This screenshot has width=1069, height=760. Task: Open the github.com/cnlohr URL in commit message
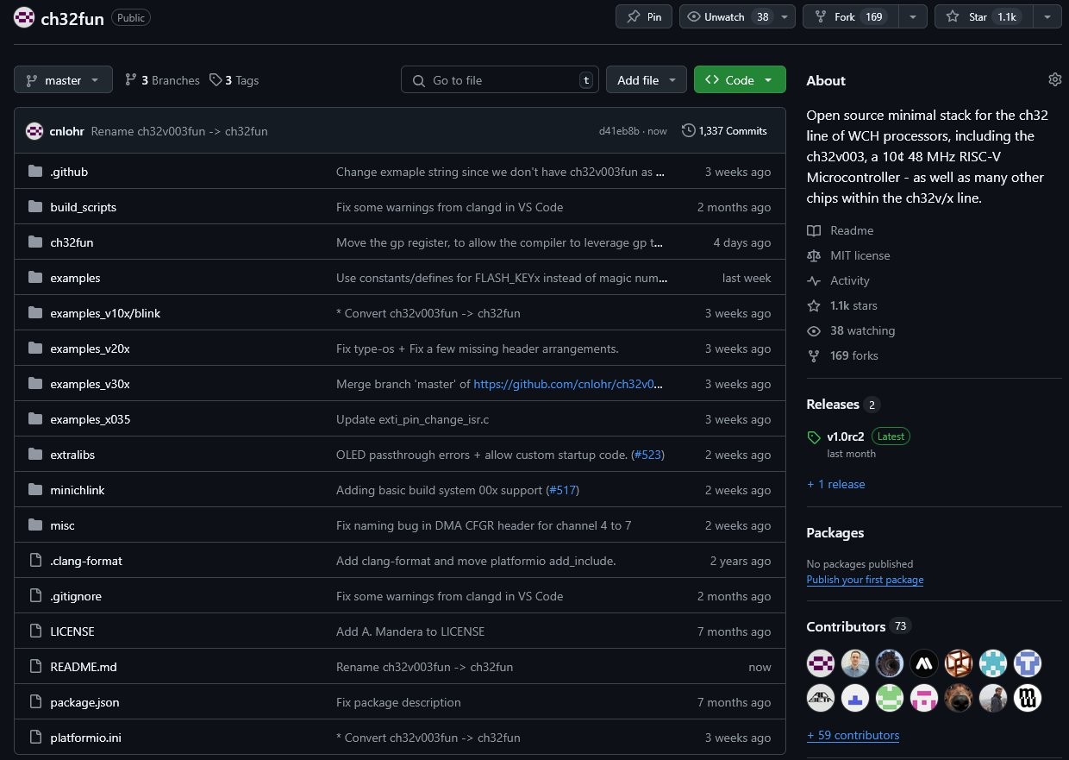click(x=570, y=384)
